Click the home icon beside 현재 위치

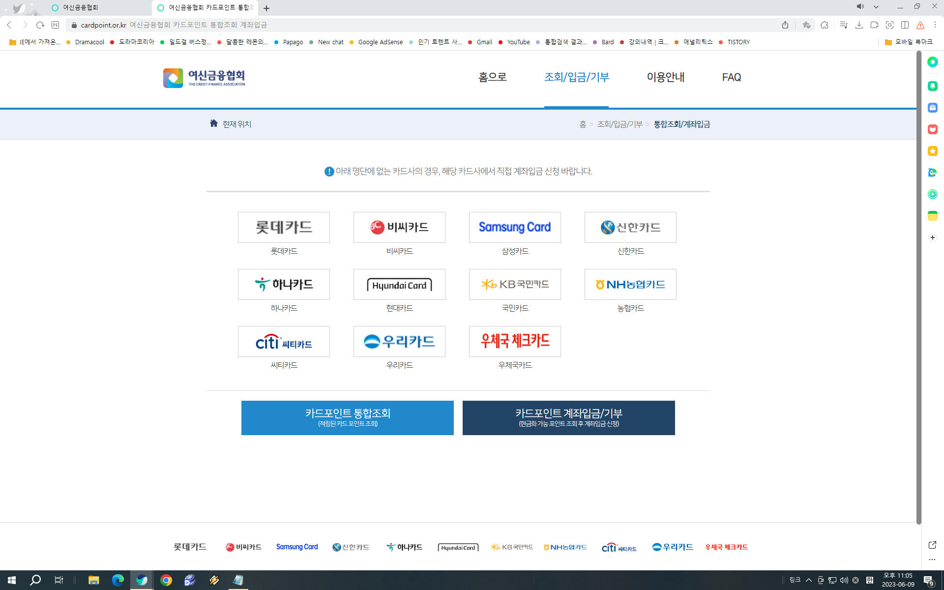[x=213, y=123]
